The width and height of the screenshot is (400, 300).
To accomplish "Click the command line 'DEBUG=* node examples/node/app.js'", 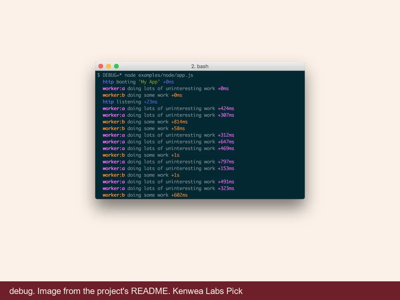I will coord(148,75).
